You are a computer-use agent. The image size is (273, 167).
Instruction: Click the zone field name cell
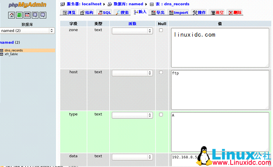[x=73, y=48]
